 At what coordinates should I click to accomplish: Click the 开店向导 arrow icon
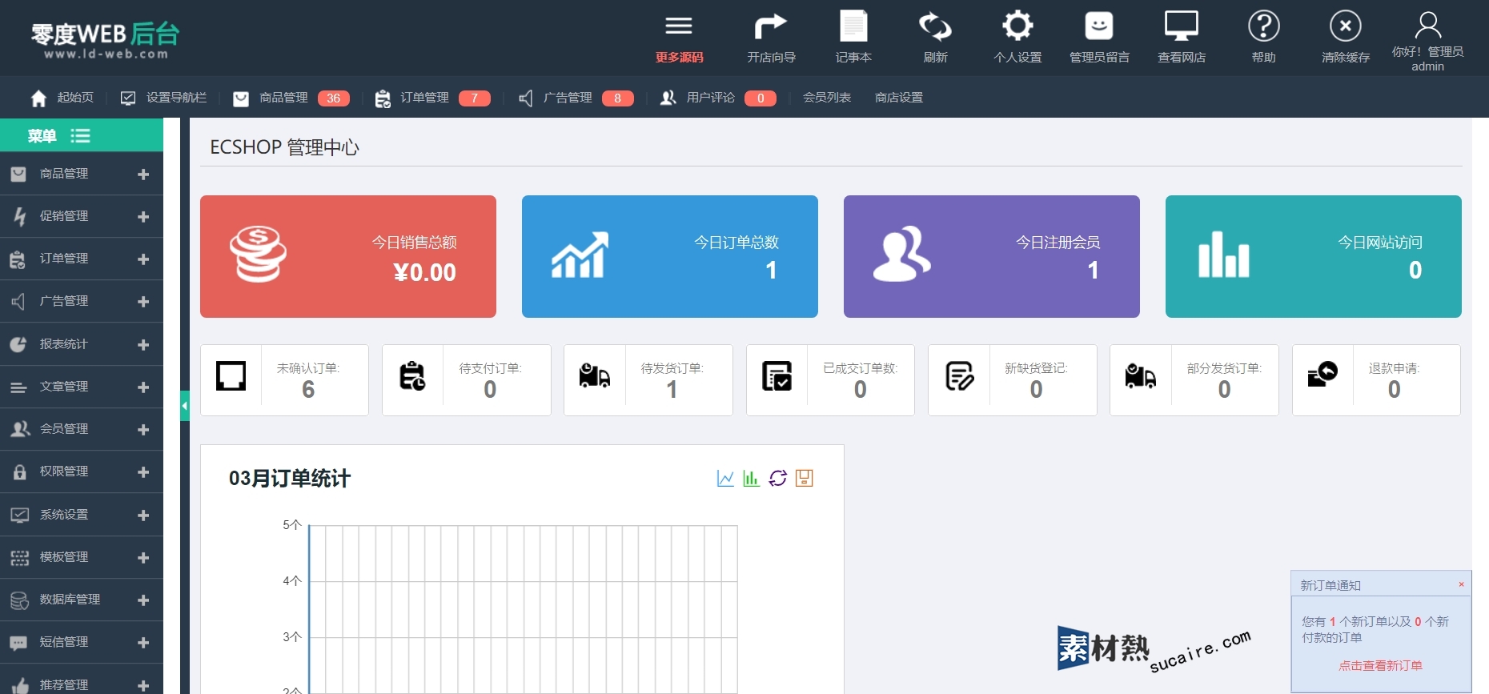[x=770, y=26]
